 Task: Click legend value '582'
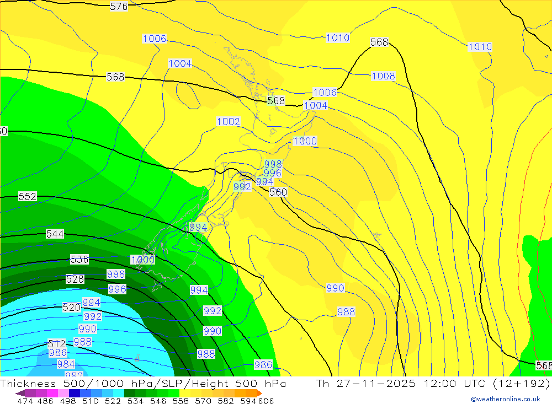(226, 401)
